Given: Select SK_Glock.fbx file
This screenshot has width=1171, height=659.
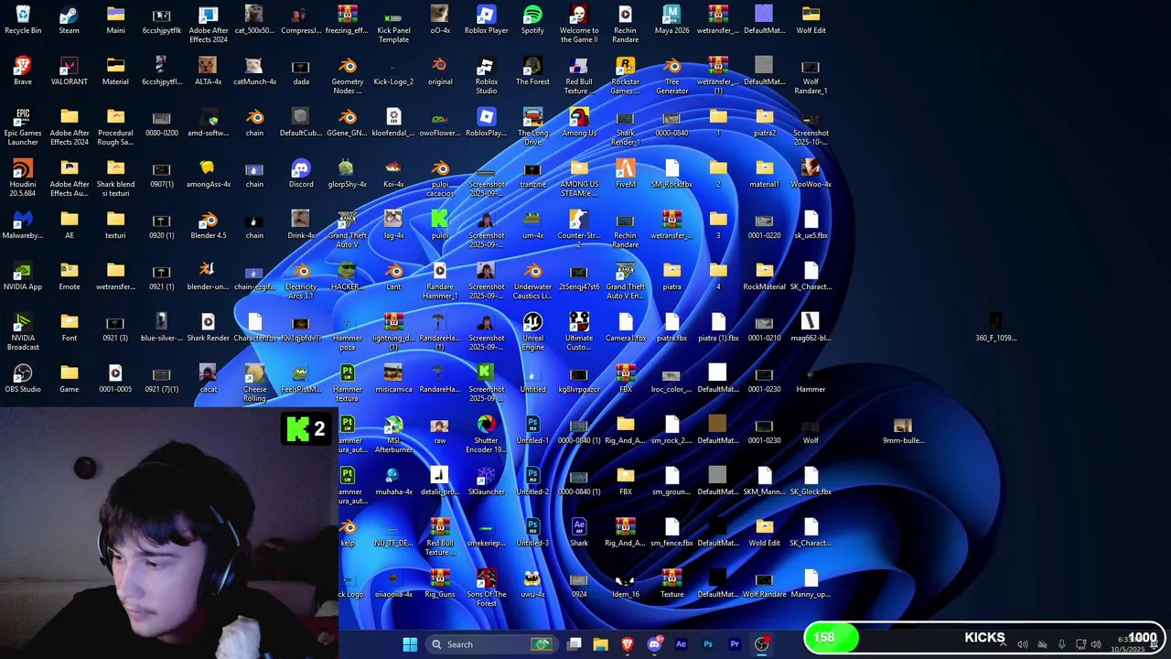Looking at the screenshot, I should pyautogui.click(x=811, y=481).
